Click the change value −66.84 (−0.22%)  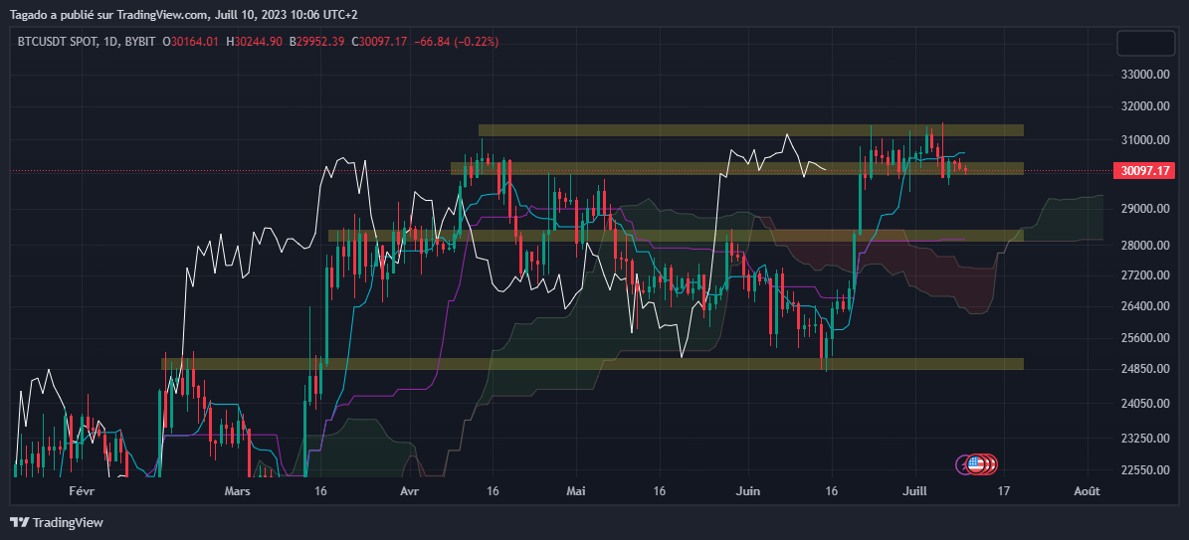(457, 42)
